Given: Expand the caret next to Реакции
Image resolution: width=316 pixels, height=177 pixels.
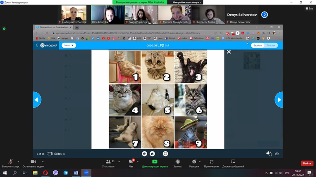Looking at the screenshot, I should pos(200,162).
